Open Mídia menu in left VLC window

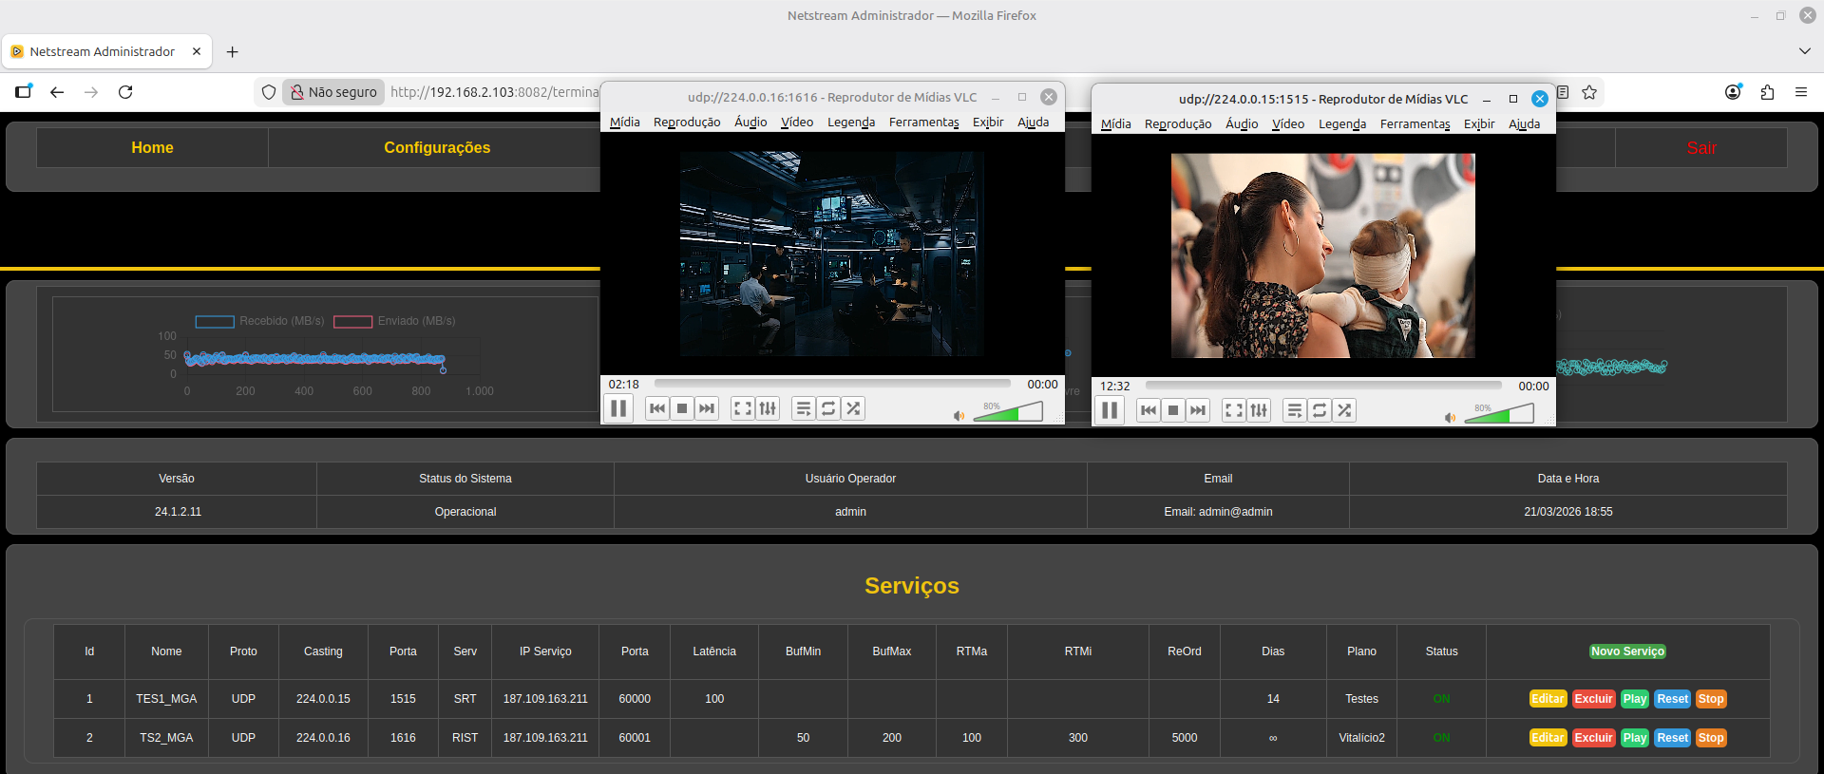click(625, 123)
